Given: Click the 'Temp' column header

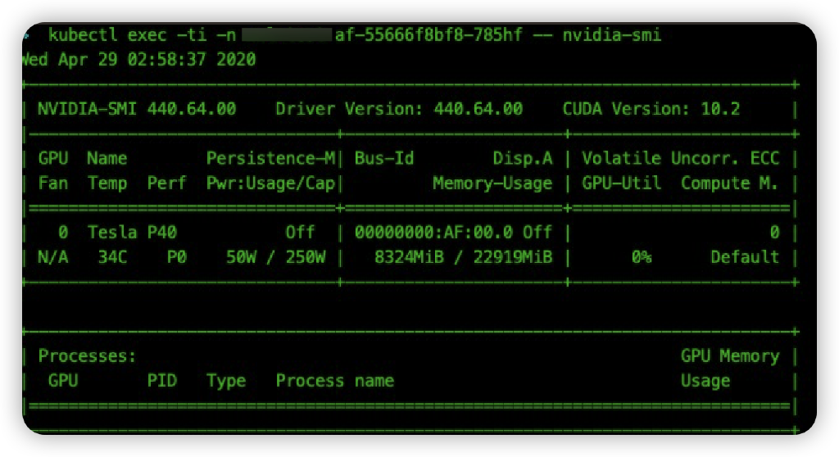Looking at the screenshot, I should [x=107, y=183].
